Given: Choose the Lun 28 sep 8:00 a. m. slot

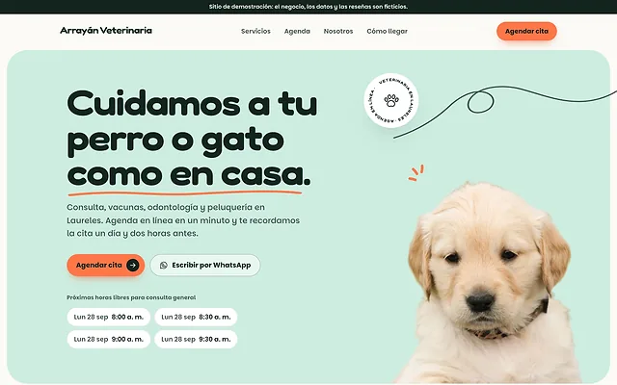Looking at the screenshot, I should click(109, 317).
